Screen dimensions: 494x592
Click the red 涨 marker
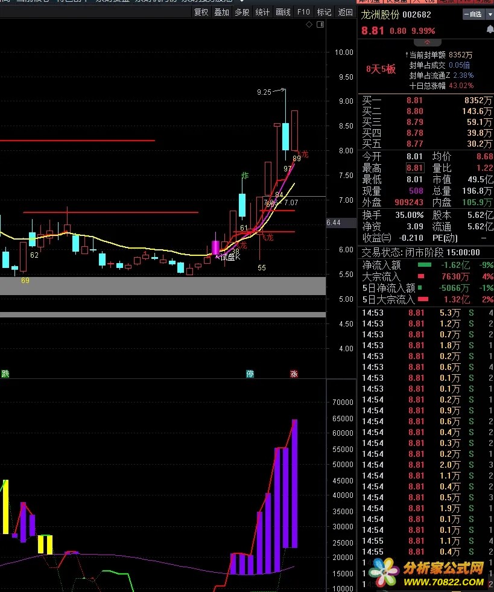tap(294, 374)
